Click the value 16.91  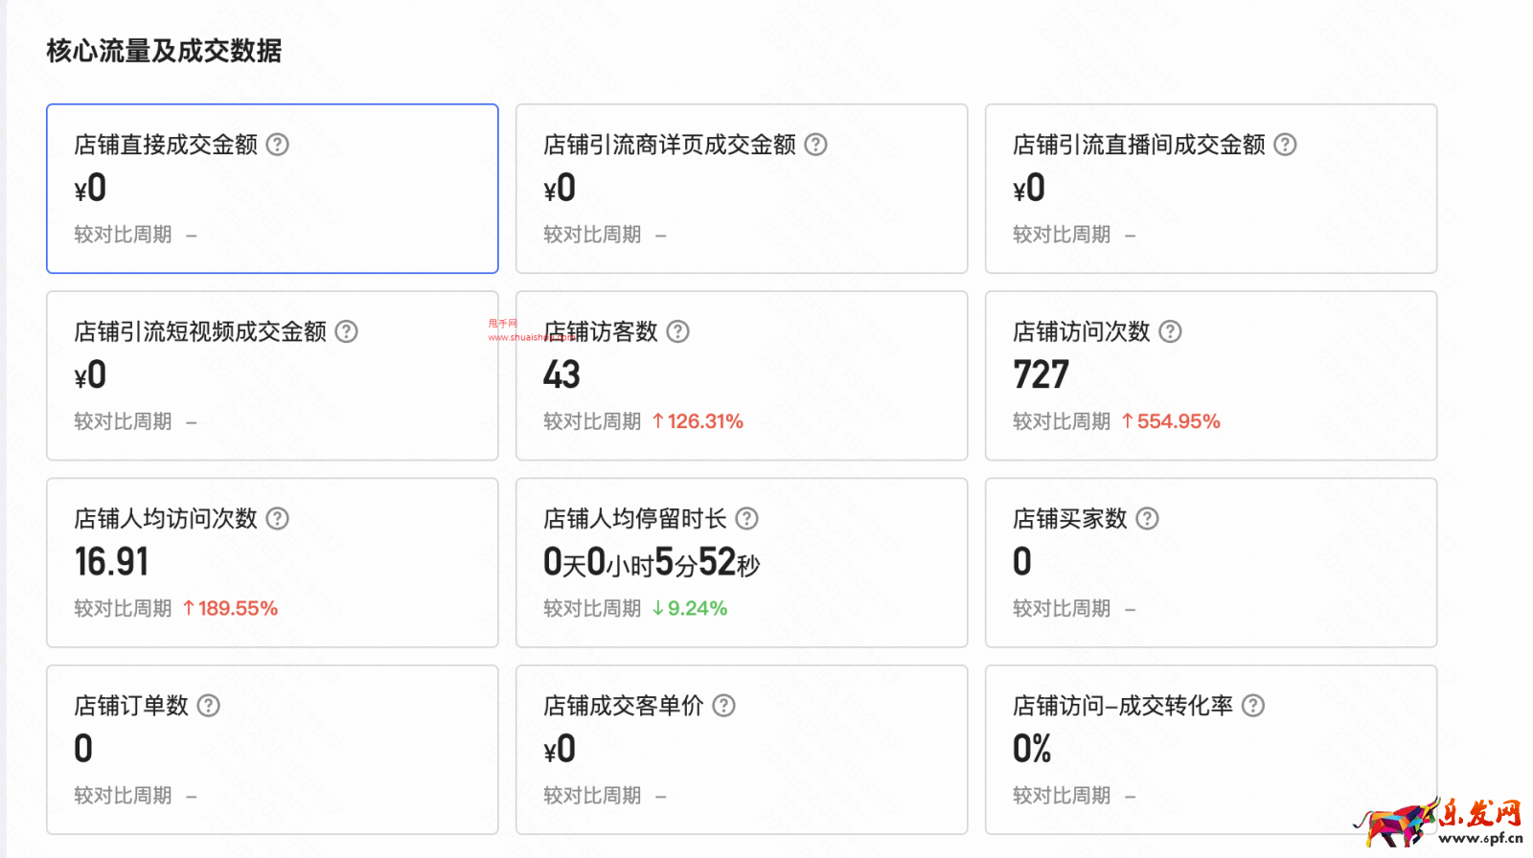[x=111, y=561]
